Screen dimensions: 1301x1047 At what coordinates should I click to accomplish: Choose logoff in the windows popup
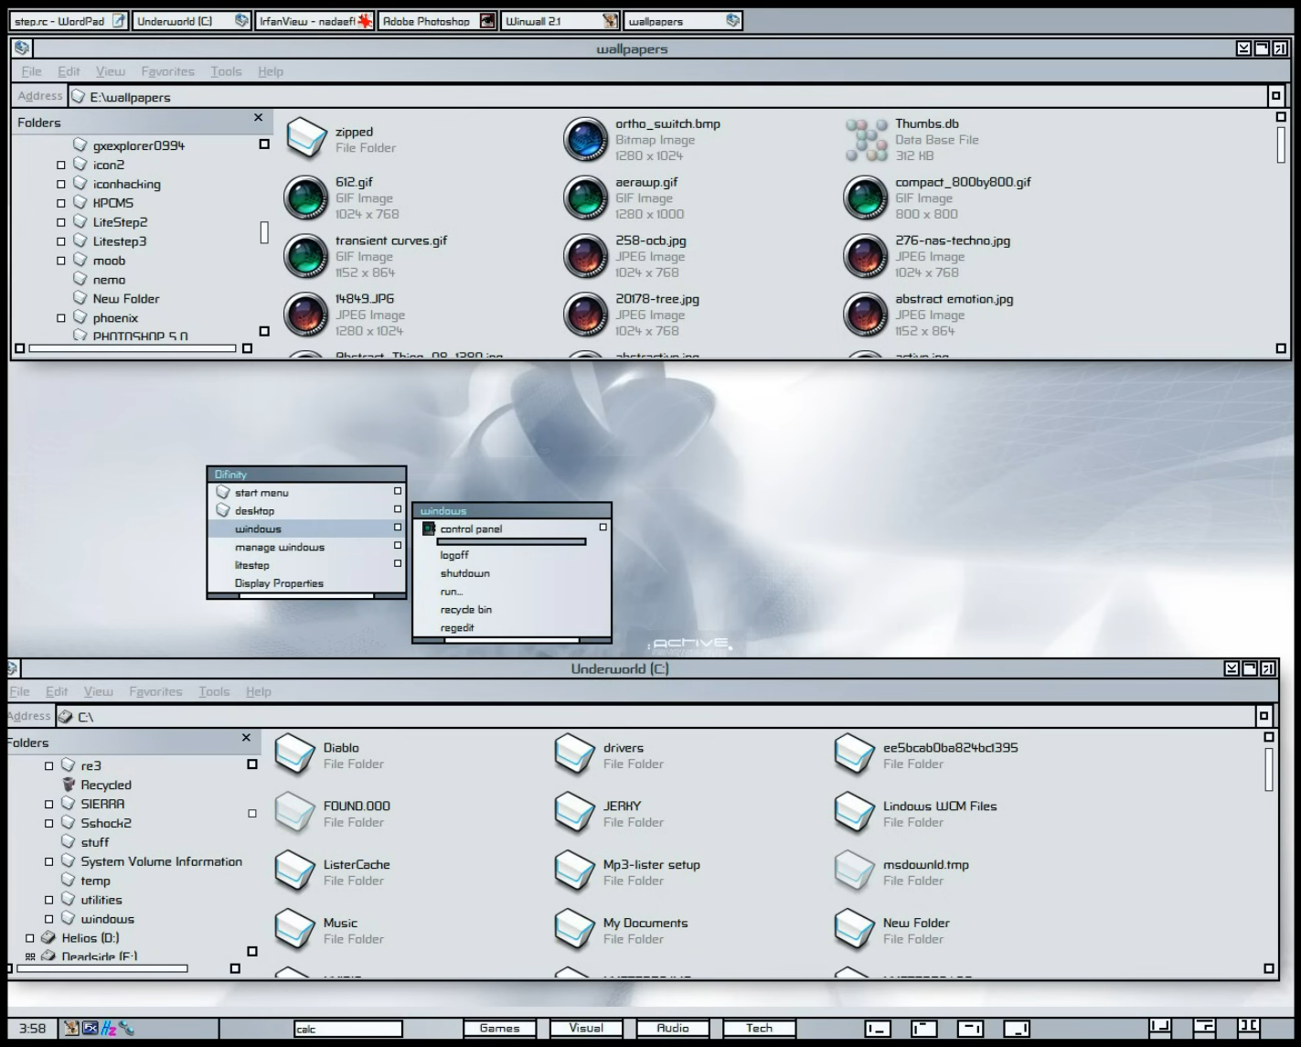[454, 555]
